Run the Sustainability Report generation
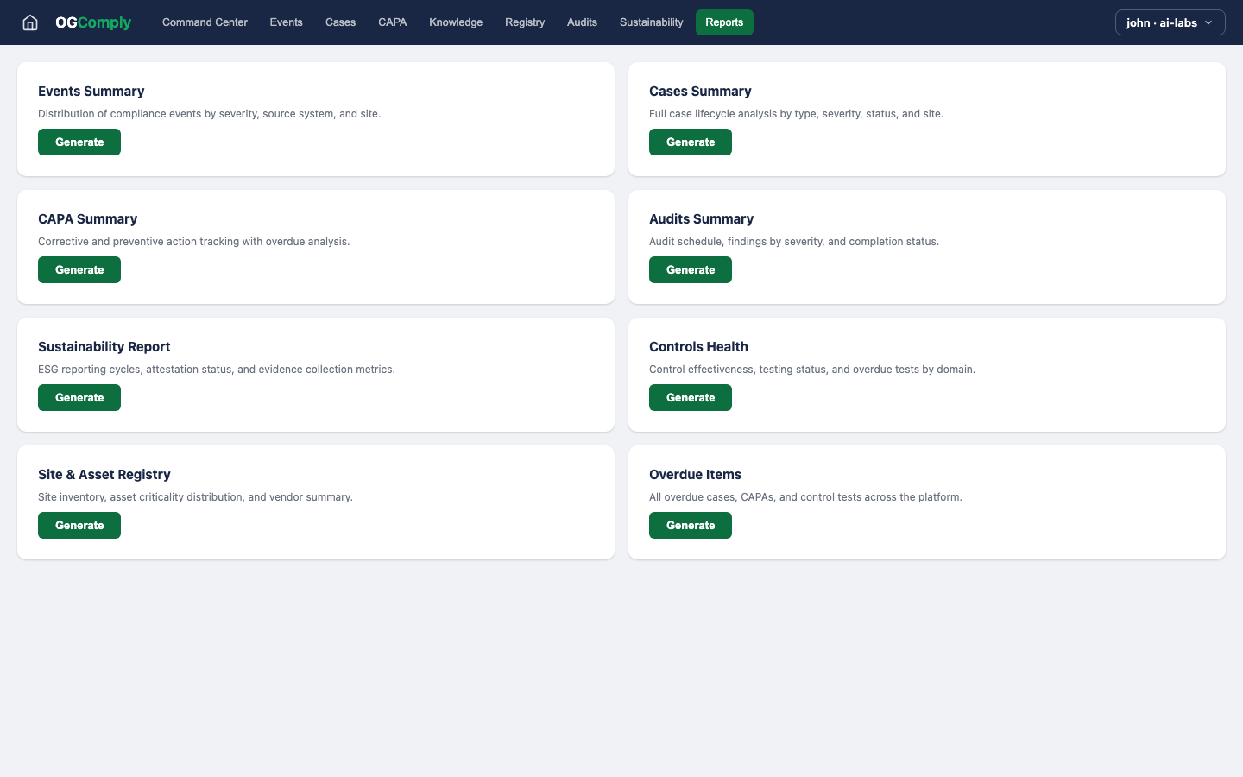This screenshot has height=777, width=1243. point(79,398)
